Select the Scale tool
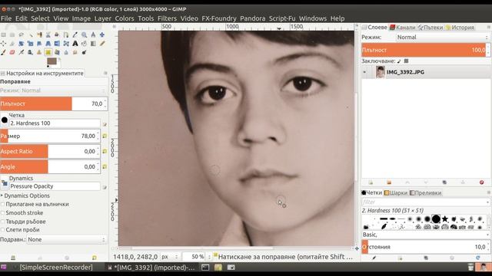This screenshot has height=276, width=492. (x=31, y=44)
